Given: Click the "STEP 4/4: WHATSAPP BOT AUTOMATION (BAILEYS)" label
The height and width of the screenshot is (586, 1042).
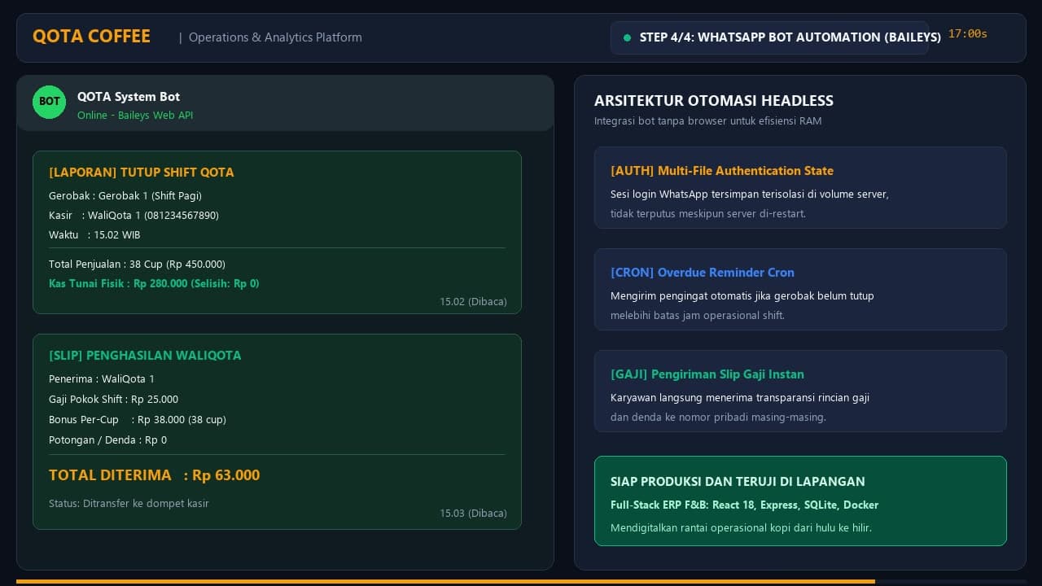Looking at the screenshot, I should (x=790, y=37).
